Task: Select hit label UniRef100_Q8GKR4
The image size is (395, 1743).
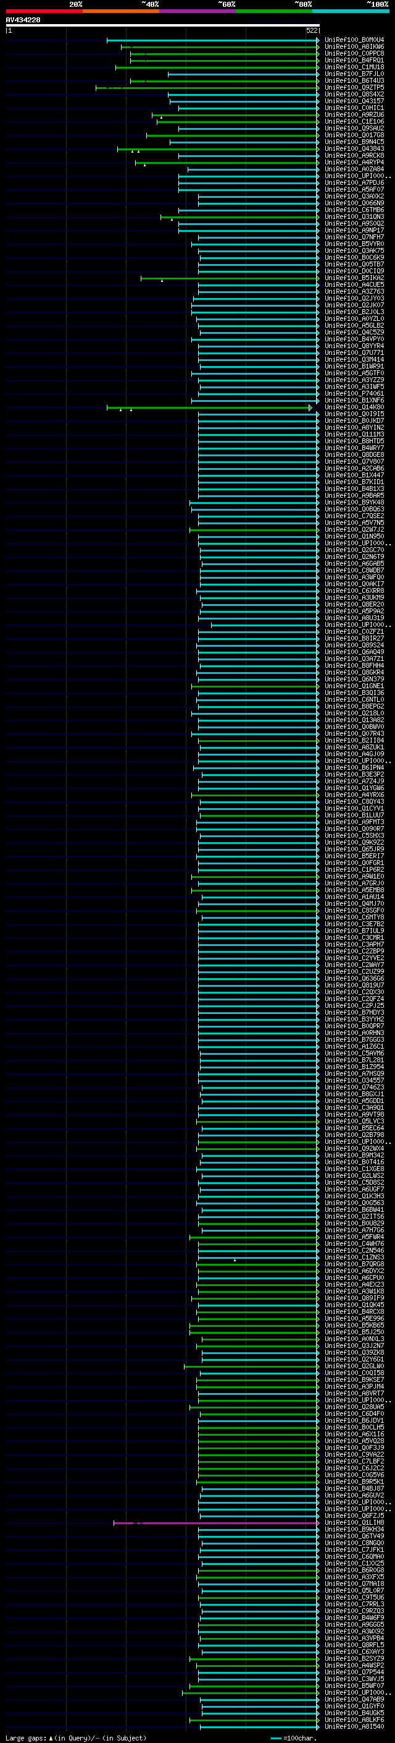Action: (x=354, y=673)
